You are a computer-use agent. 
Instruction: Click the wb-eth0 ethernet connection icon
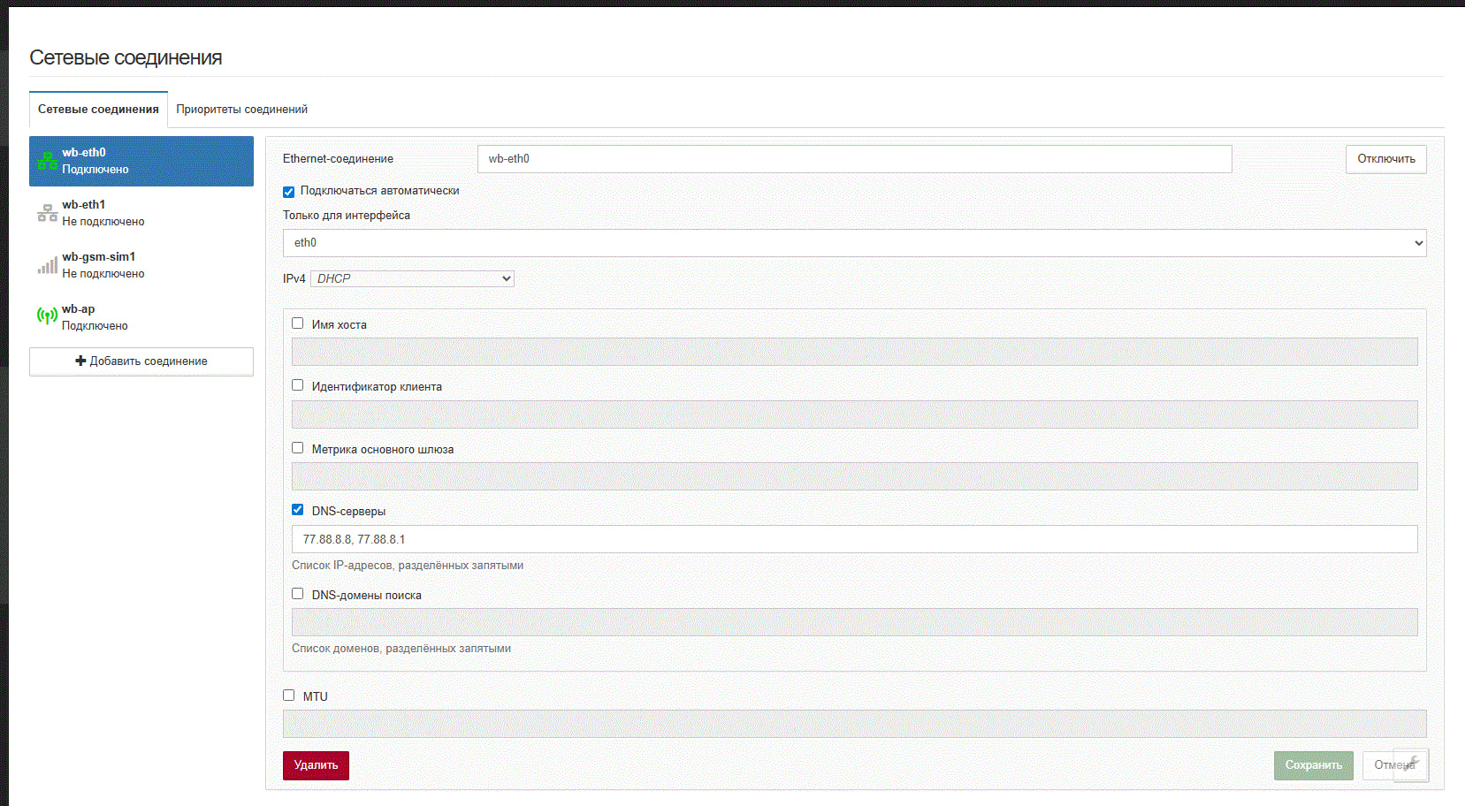[47, 161]
